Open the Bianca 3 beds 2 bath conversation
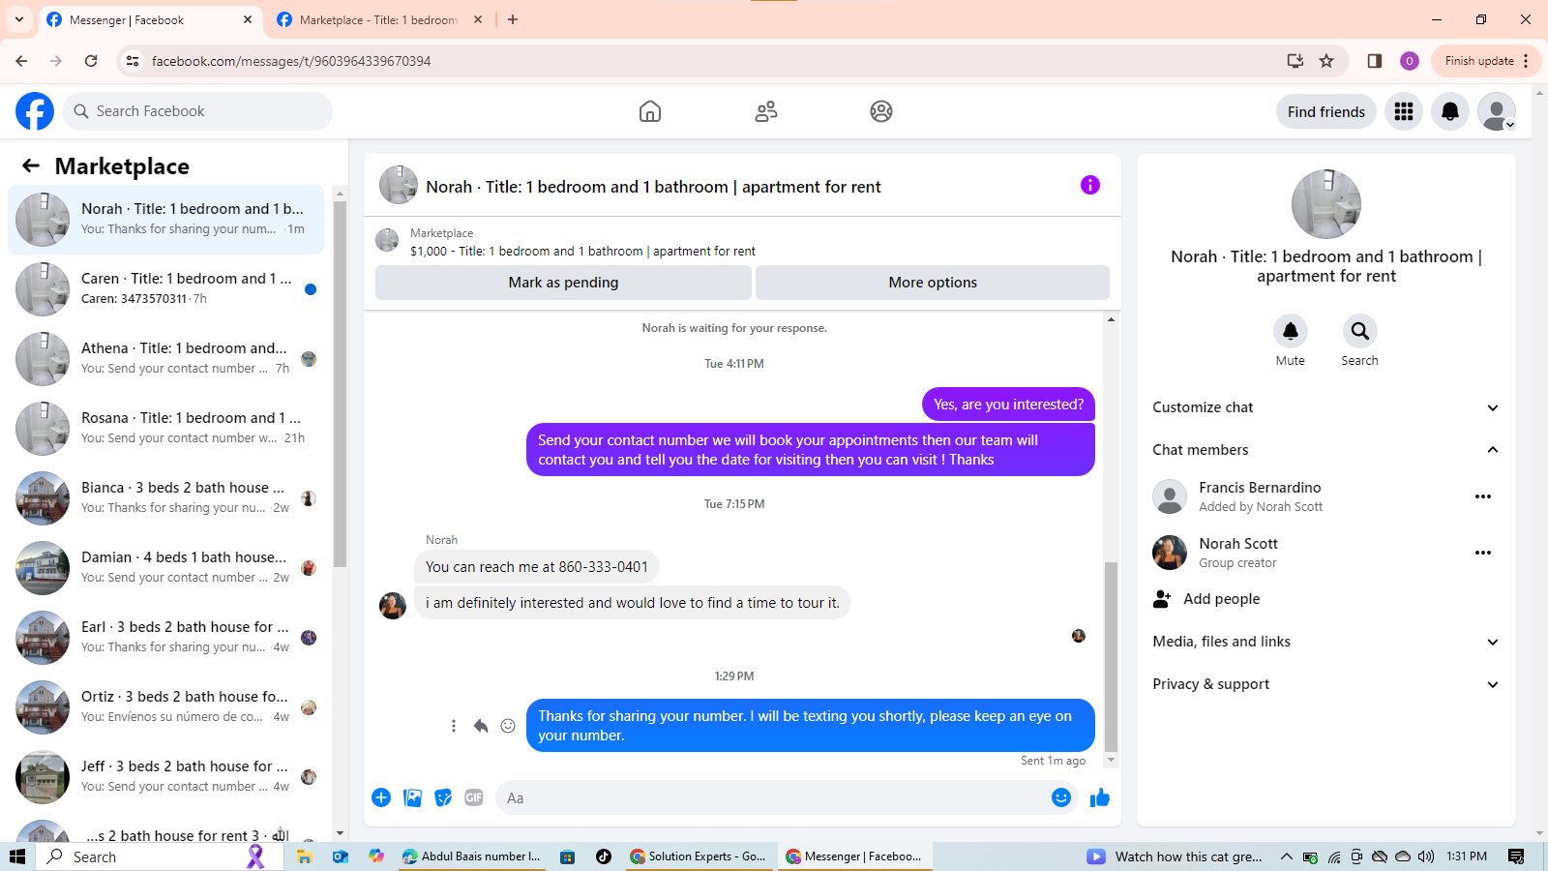 pyautogui.click(x=166, y=497)
